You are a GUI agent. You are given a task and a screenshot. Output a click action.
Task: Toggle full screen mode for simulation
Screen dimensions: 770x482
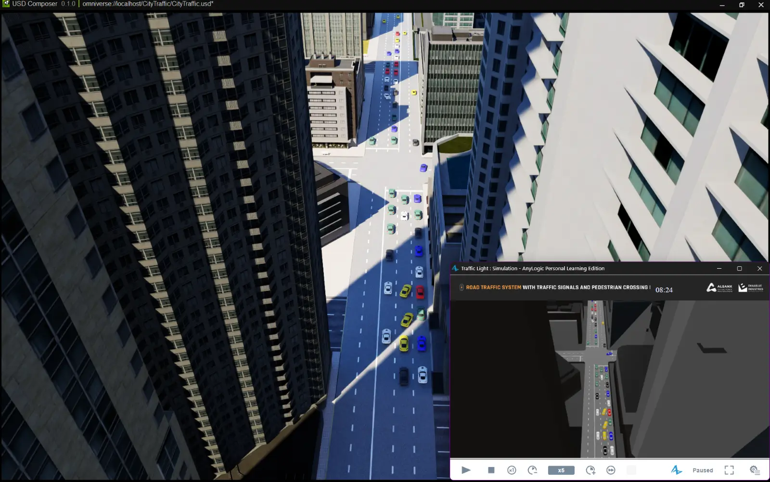point(729,470)
